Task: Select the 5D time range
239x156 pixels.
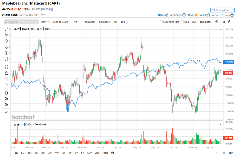Action: click(23, 153)
